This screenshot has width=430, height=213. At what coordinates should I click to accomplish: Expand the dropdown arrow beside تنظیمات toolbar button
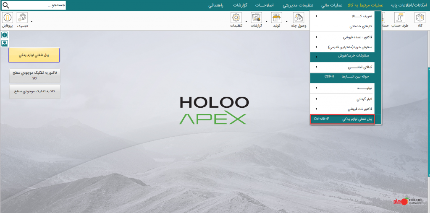tap(246, 21)
